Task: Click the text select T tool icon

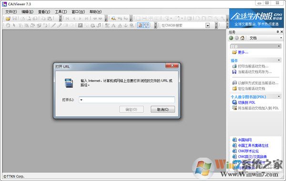Action: click(20, 25)
